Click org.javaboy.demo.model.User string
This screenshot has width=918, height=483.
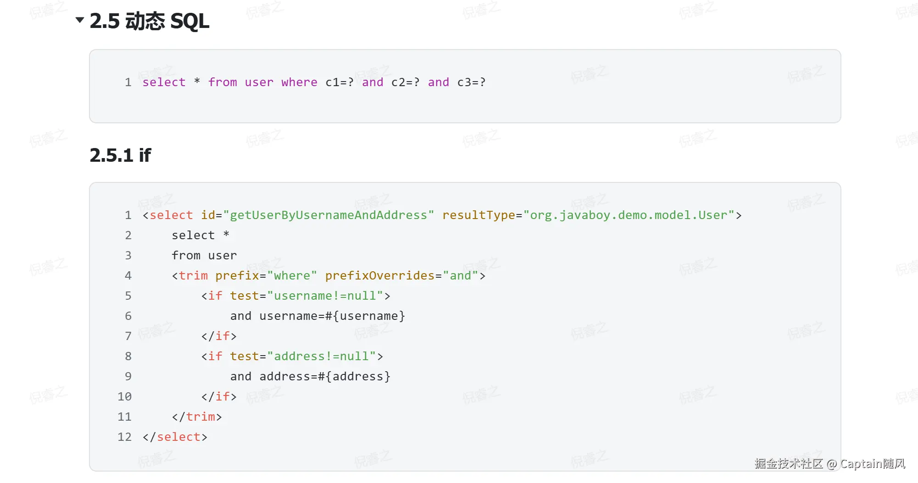click(x=629, y=215)
